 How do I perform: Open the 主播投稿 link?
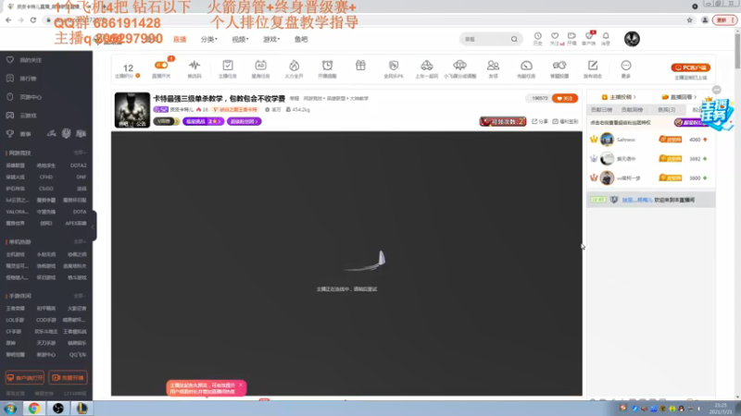click(619, 97)
